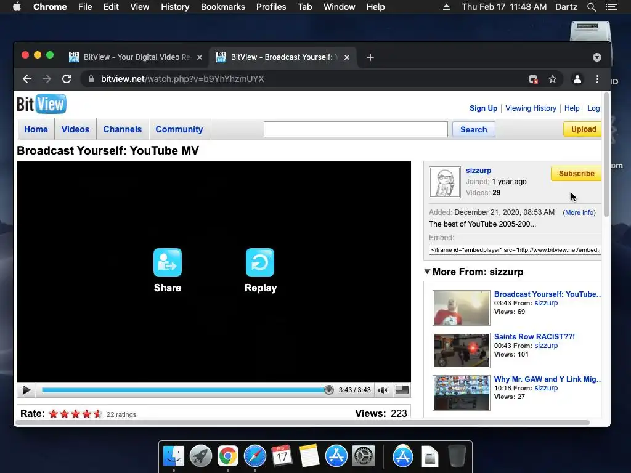Viewport: 631px width, 473px height.
Task: Open the Channels navigation tab
Action: [x=123, y=129]
